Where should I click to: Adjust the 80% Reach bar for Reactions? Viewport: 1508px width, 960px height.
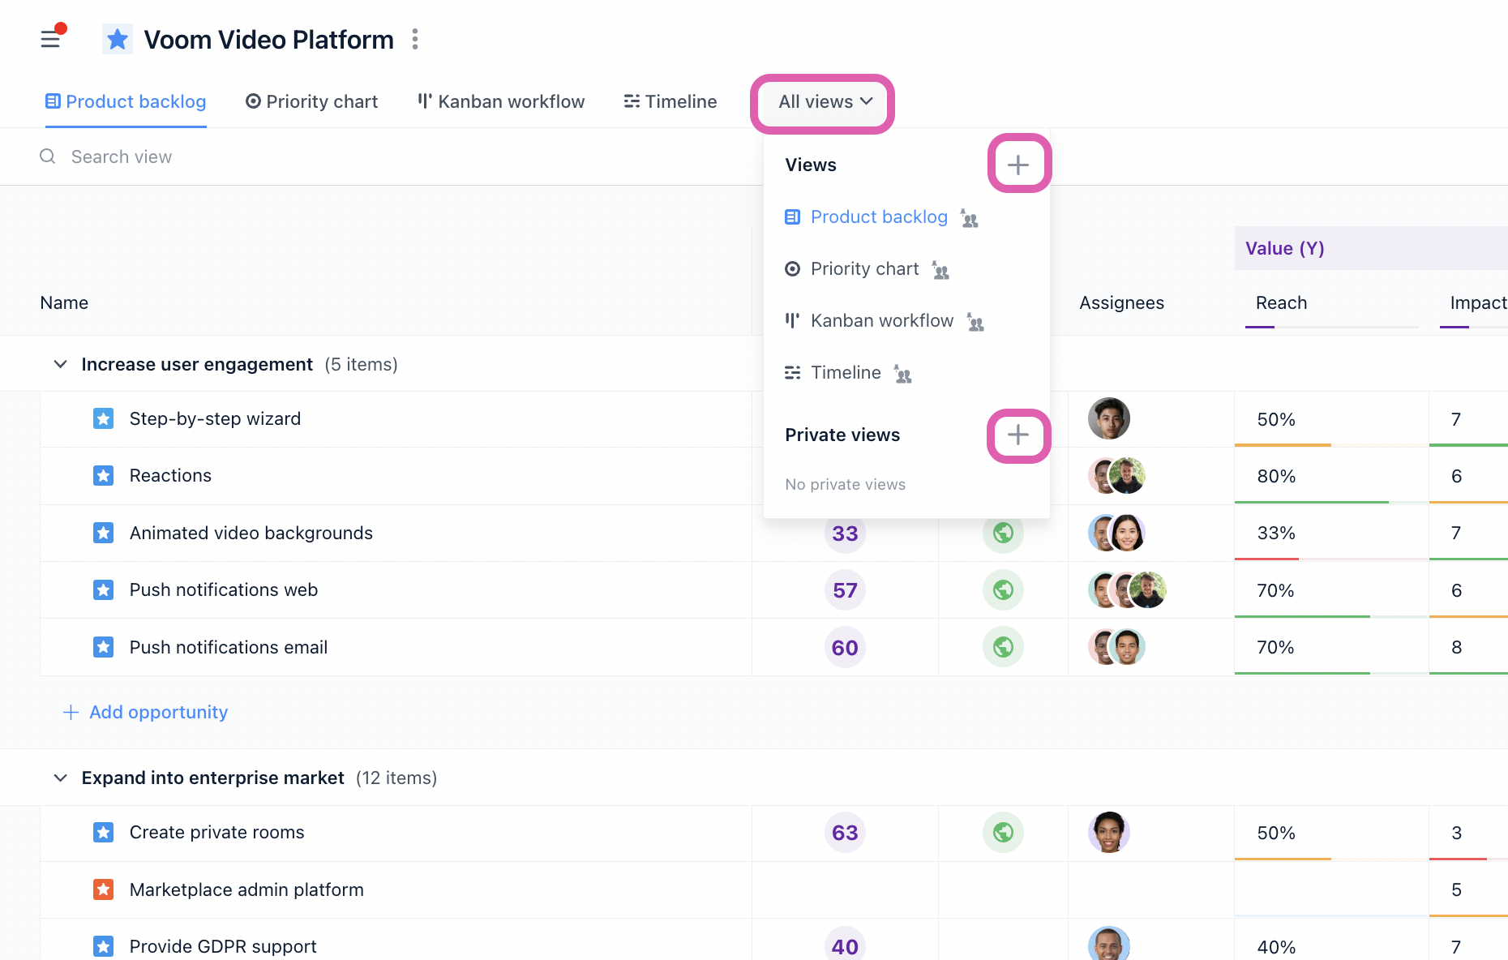click(x=1330, y=502)
